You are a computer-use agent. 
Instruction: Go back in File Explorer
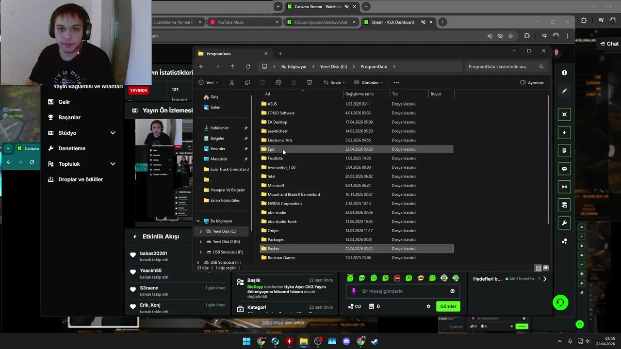pyautogui.click(x=201, y=66)
